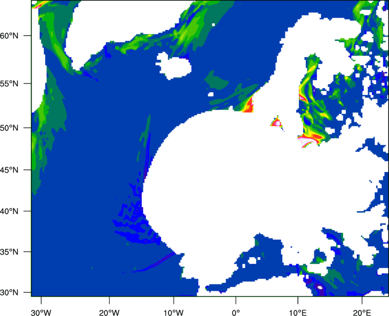
Task: Click the 30°N latitude label
Action: tap(9, 293)
